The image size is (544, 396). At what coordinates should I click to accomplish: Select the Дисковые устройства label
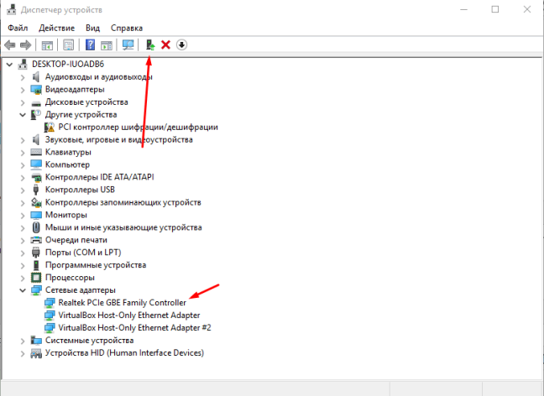click(86, 102)
